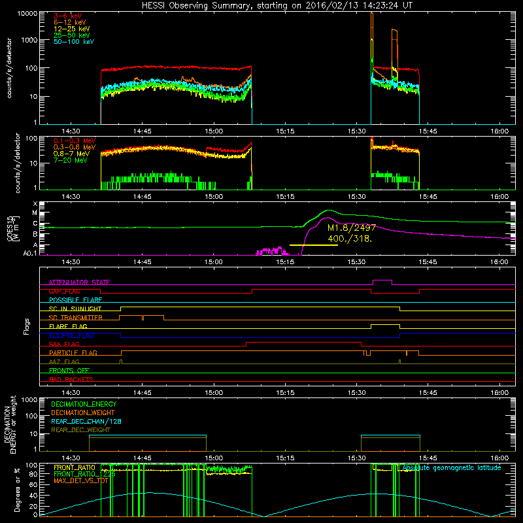Screen dimensions: 523x523
Task: Select the POSSIBLE_FLARE flag label
Action: tap(75, 300)
